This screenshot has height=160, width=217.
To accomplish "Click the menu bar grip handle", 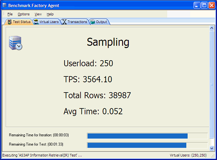I will pos(4,14).
